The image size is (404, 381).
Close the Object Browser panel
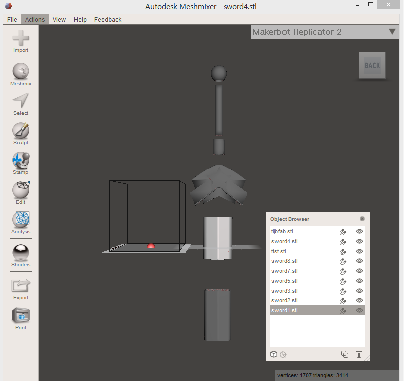[x=362, y=219]
